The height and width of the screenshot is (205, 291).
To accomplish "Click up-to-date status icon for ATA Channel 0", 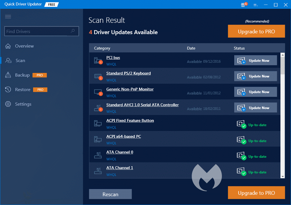I will point(242,156).
